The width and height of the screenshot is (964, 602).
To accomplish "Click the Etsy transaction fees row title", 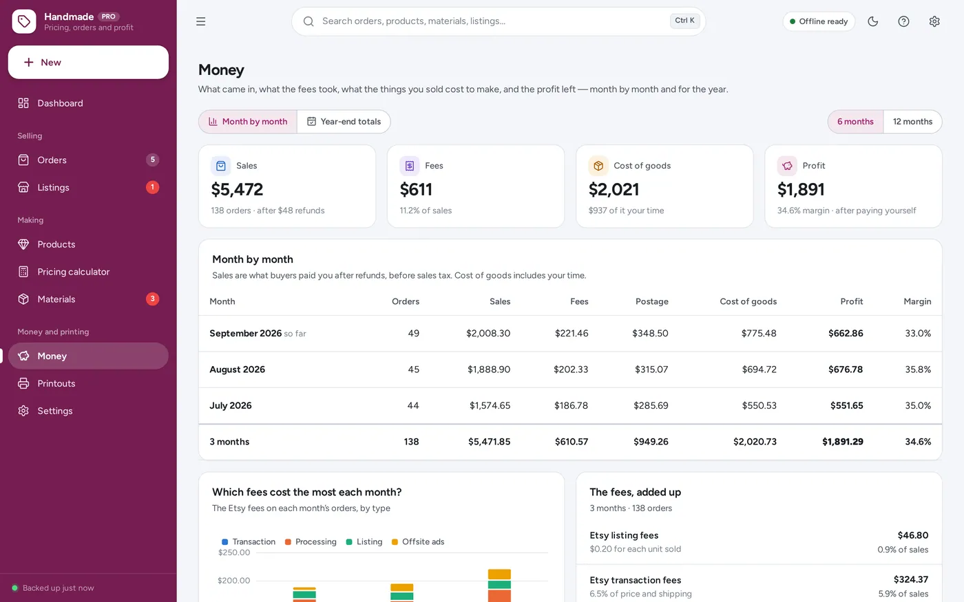I will click(636, 580).
